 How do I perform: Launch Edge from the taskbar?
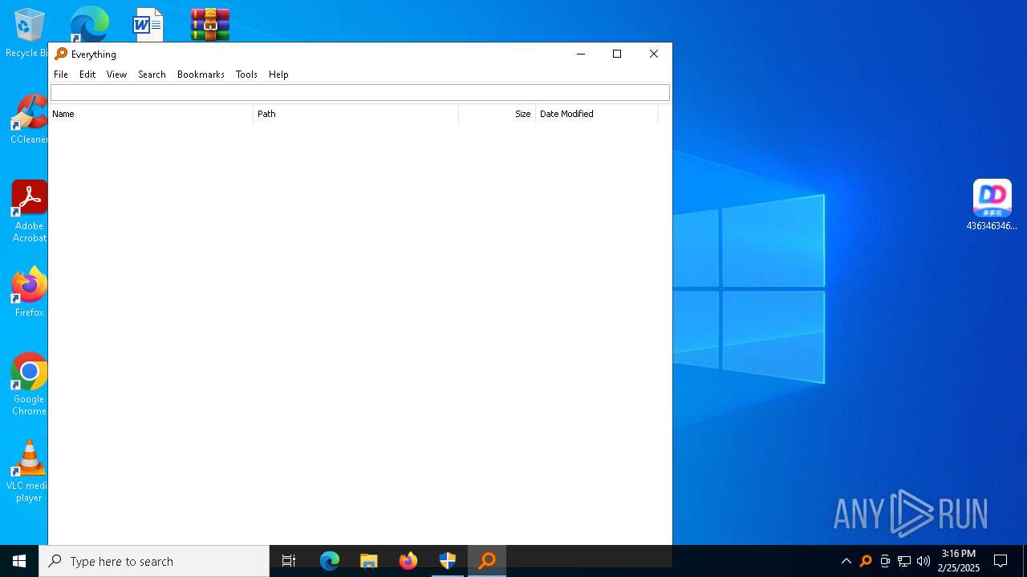tap(330, 561)
